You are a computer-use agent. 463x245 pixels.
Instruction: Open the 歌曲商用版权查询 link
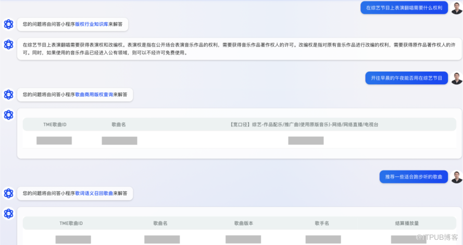tap(94, 95)
